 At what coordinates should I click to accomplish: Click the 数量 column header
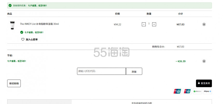point(149,14)
